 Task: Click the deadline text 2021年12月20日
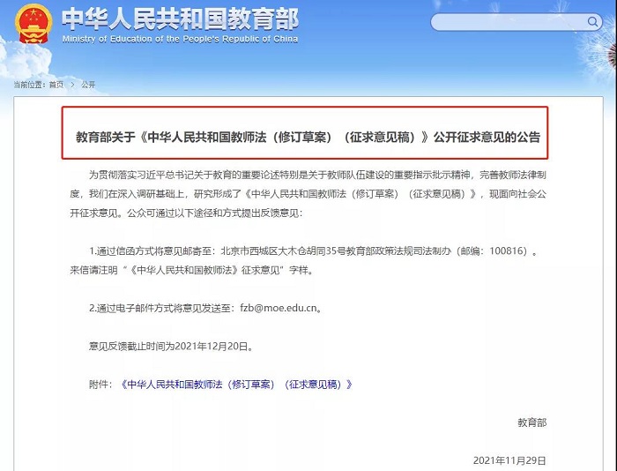tap(212, 346)
